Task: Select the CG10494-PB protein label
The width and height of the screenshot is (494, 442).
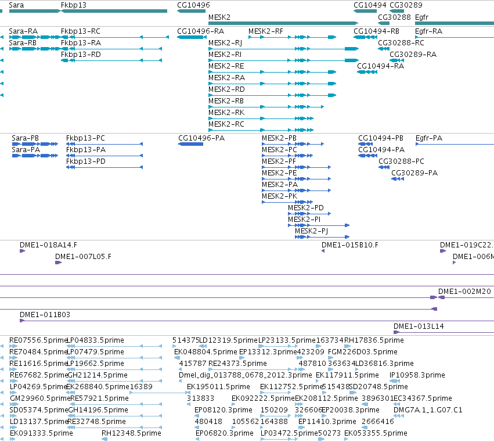Action: tap(381, 138)
